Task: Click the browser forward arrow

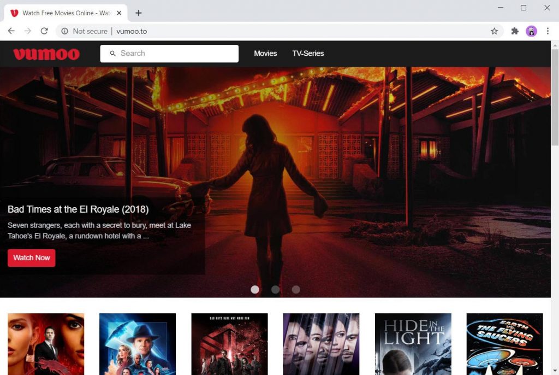Action: [x=28, y=31]
